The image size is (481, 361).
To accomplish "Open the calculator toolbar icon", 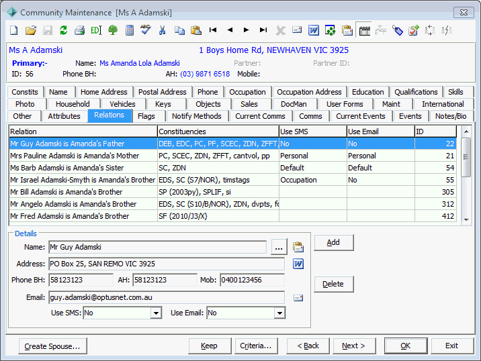I will 130,30.
